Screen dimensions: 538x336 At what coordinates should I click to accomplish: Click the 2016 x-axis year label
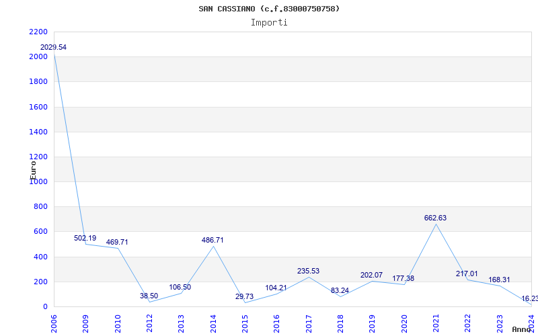(x=276, y=323)
